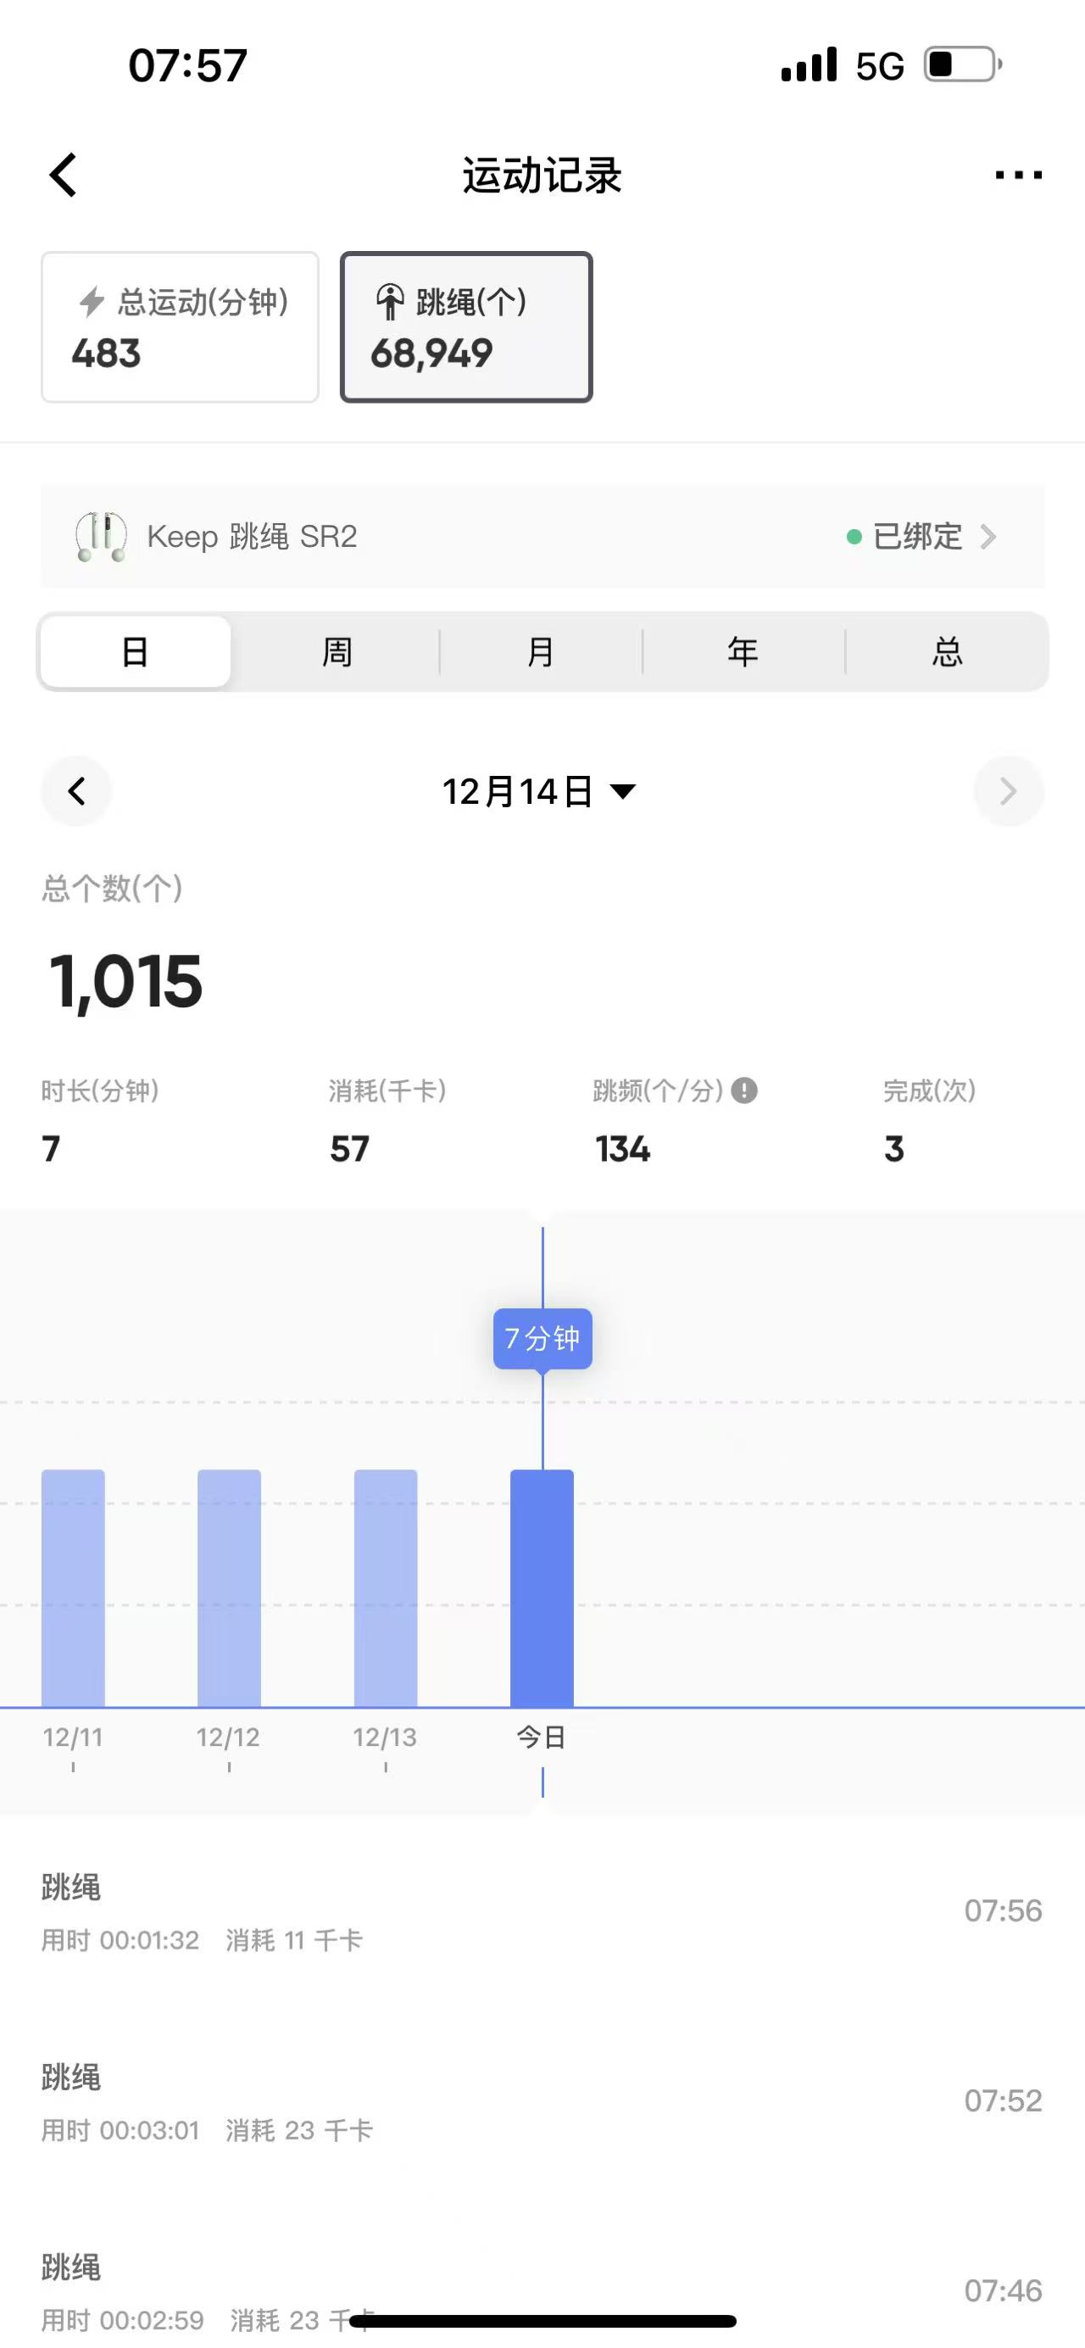Tap the 7分钟 chart tooltip marker
This screenshot has width=1085, height=2348.
pos(543,1338)
